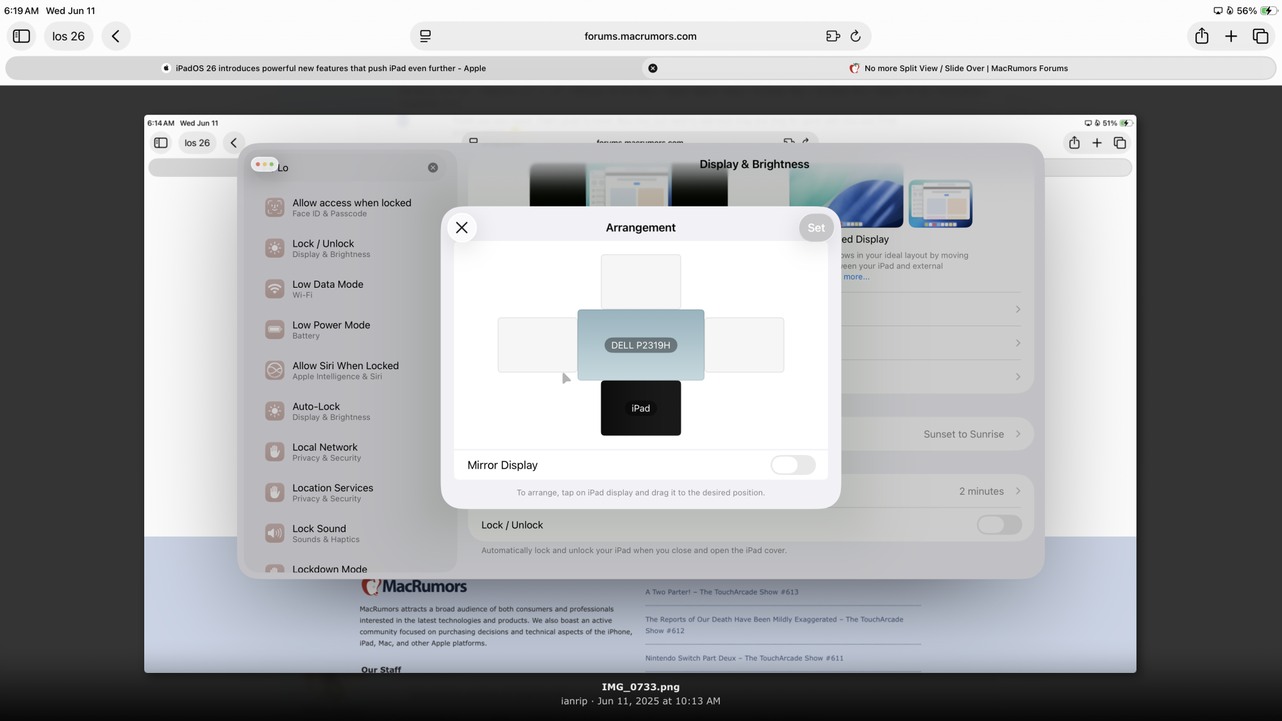Click the IMG_0733.png file name caption
Screen dimensions: 1282x721
(x=640, y=687)
